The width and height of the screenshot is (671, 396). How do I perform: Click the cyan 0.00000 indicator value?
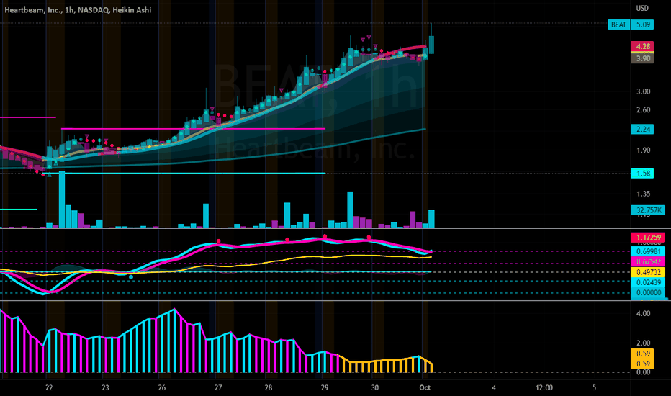coord(648,293)
